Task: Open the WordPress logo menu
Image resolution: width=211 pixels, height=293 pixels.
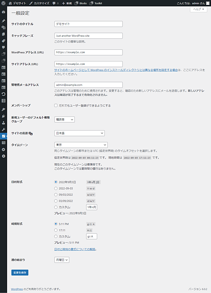Action: click(3, 3)
